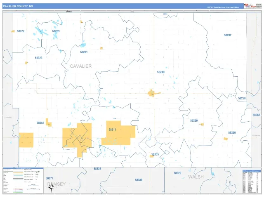
Task: Click the small orange town below 58260
Action: 226,139
